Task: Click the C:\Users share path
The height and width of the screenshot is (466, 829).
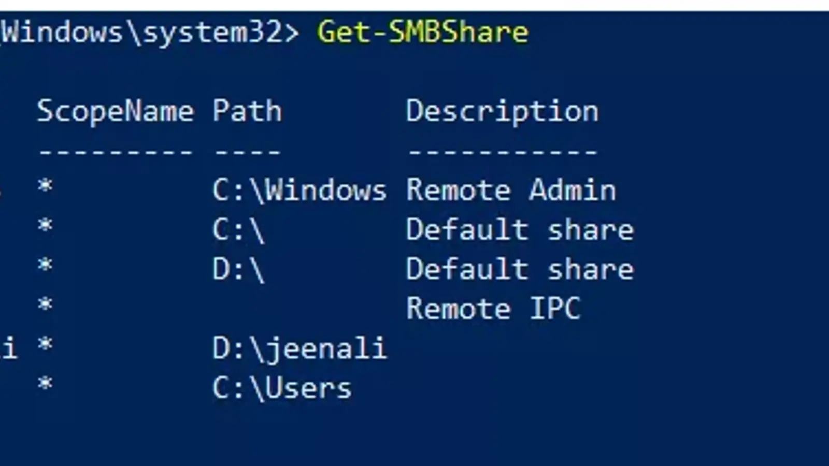Action: (282, 388)
